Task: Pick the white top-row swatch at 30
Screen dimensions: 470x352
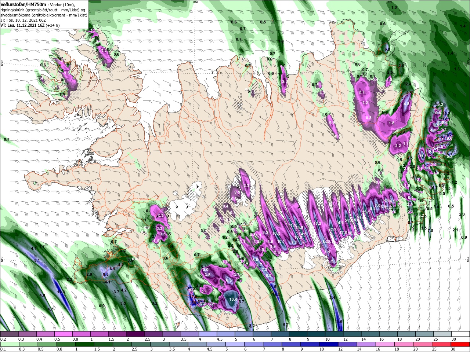Action: click(x=460, y=334)
